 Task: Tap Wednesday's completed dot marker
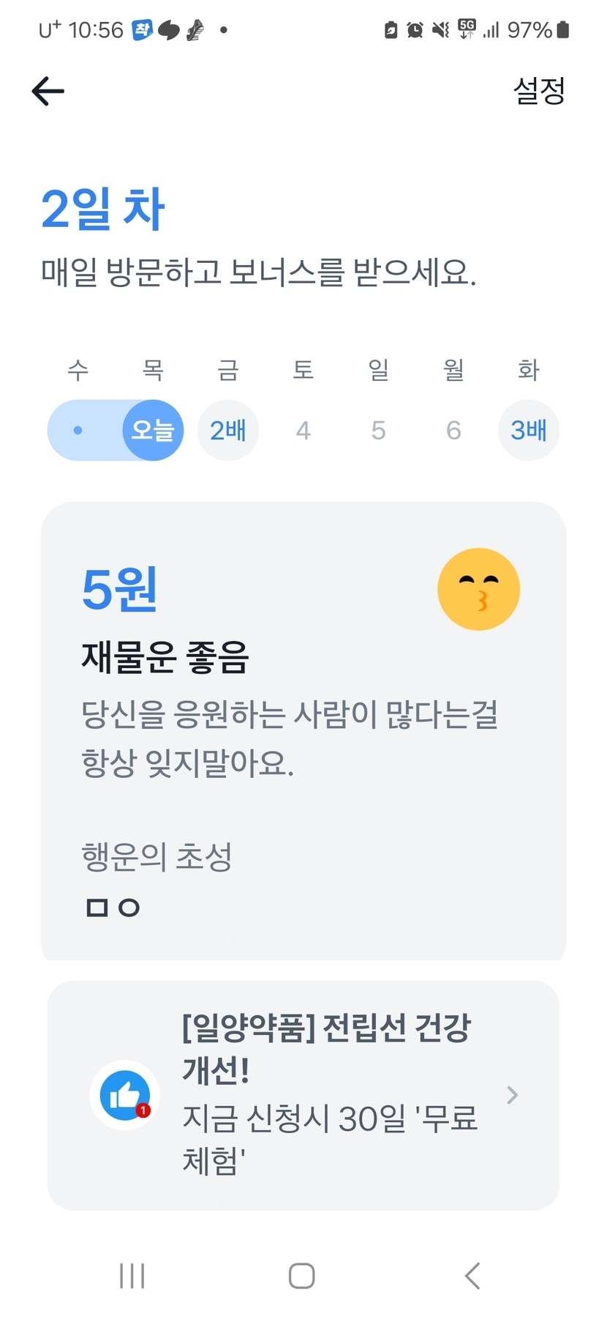[78, 431]
